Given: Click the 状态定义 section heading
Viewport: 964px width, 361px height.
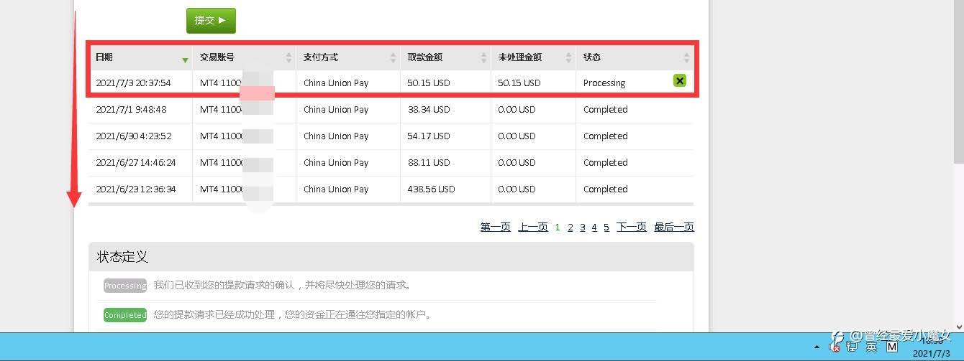Looking at the screenshot, I should 123,256.
